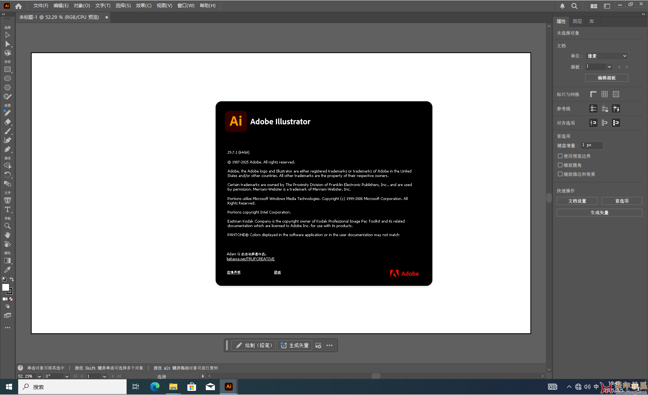Toggle snap to grid option
This screenshot has height=395, width=648.
pyautogui.click(x=605, y=123)
